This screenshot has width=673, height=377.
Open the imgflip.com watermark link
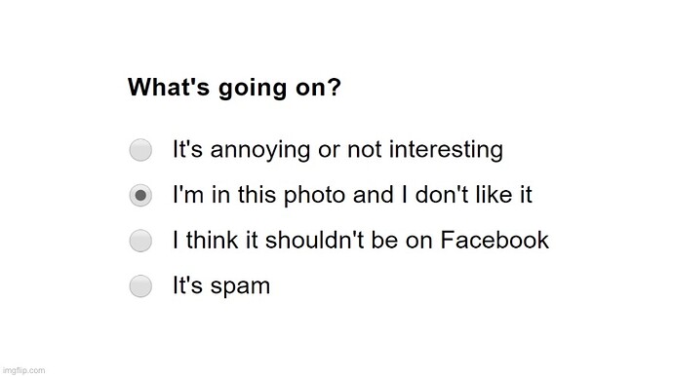point(23,370)
